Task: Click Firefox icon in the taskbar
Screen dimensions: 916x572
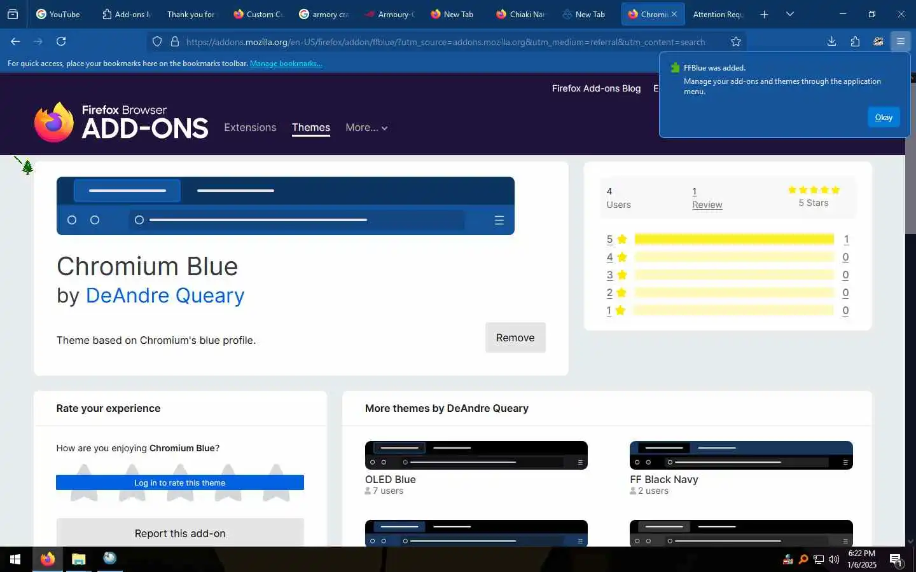Action: tap(48, 559)
